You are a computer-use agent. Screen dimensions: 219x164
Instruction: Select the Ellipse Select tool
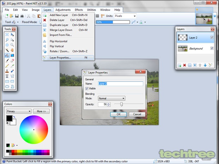coord(7,45)
